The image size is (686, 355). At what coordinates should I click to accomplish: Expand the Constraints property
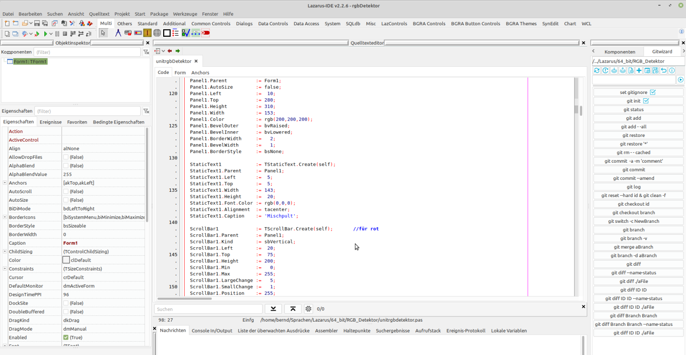[x=5, y=269]
